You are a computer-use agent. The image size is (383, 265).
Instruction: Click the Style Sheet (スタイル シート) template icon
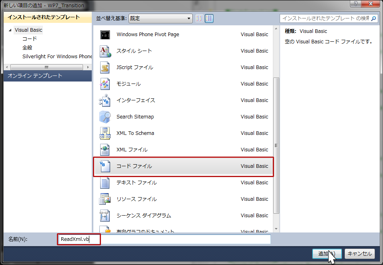coord(105,51)
